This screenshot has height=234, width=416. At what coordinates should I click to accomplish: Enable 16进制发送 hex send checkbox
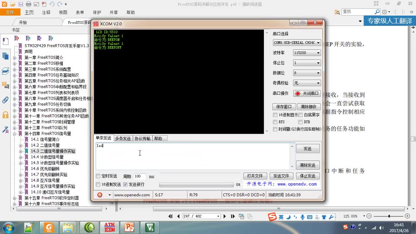pyautogui.click(x=98, y=184)
